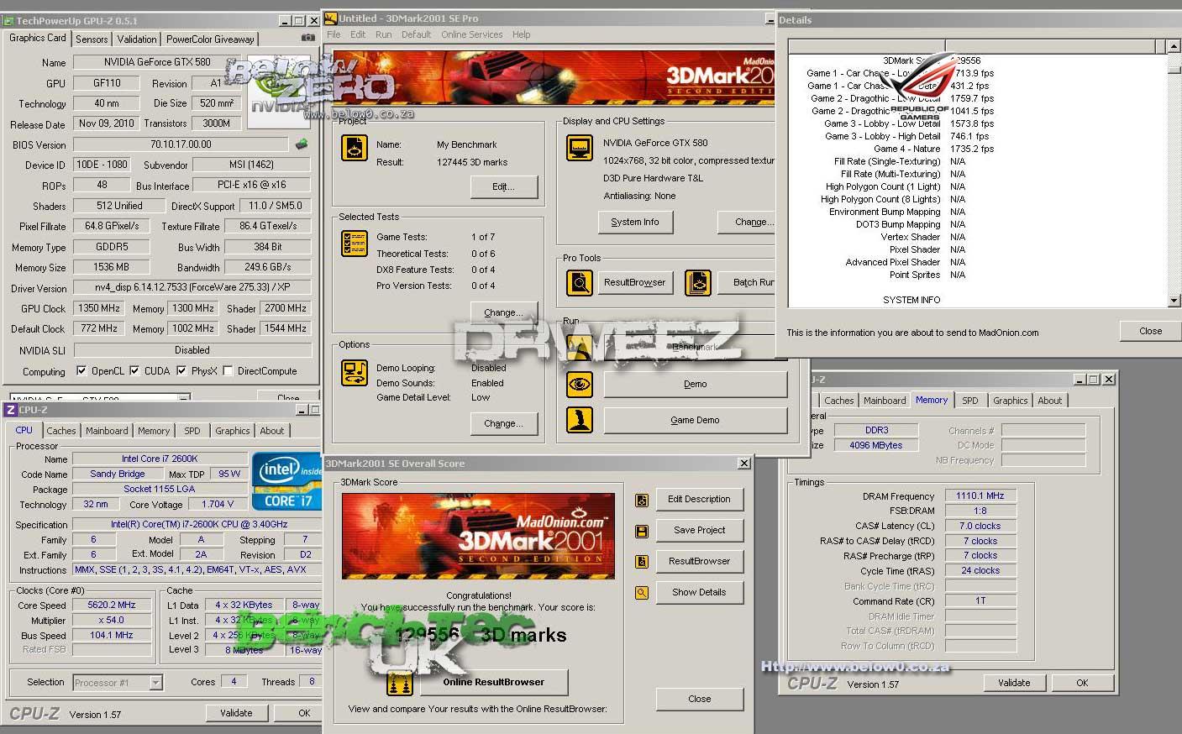Image resolution: width=1182 pixels, height=734 pixels.
Task: Click the Edit... button in Project section
Action: 503,186
